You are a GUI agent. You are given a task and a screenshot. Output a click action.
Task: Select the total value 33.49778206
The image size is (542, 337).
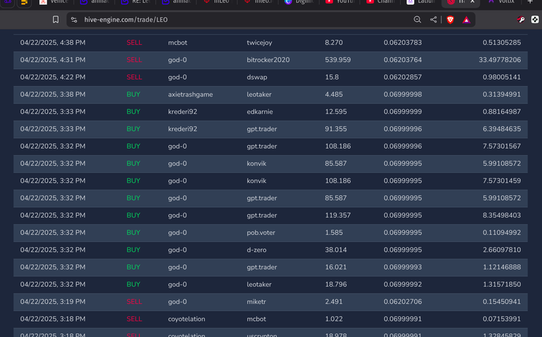click(x=500, y=60)
